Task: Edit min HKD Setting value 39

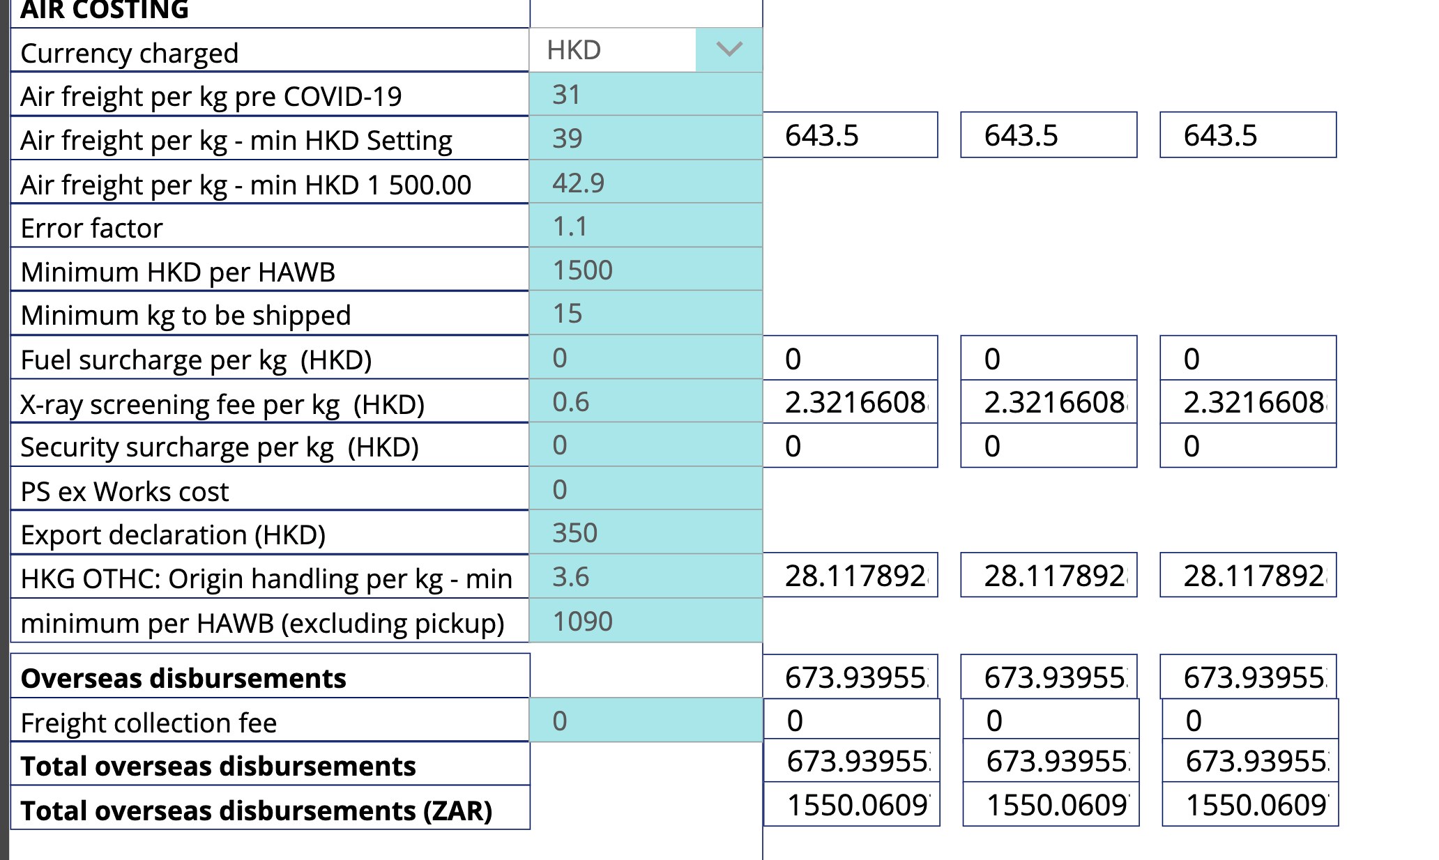Action: tap(646, 138)
